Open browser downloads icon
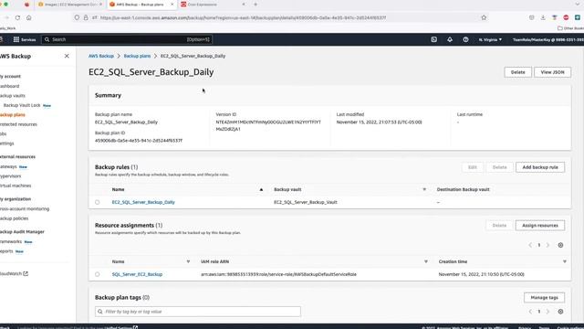The width and height of the screenshot is (584, 329). pyautogui.click(x=543, y=17)
